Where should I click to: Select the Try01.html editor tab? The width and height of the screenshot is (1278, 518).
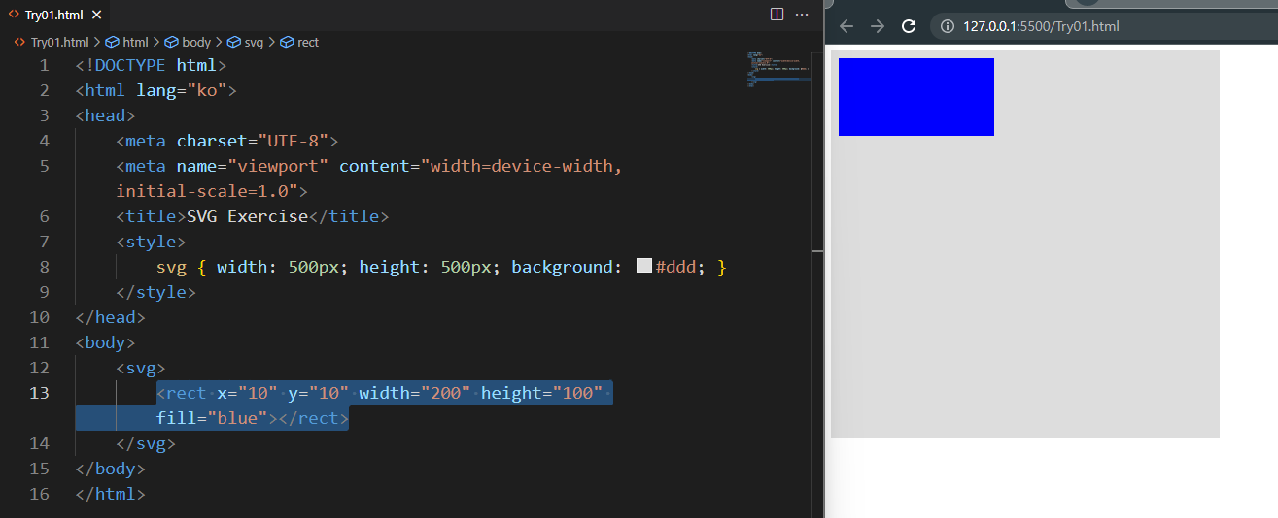[x=55, y=15]
